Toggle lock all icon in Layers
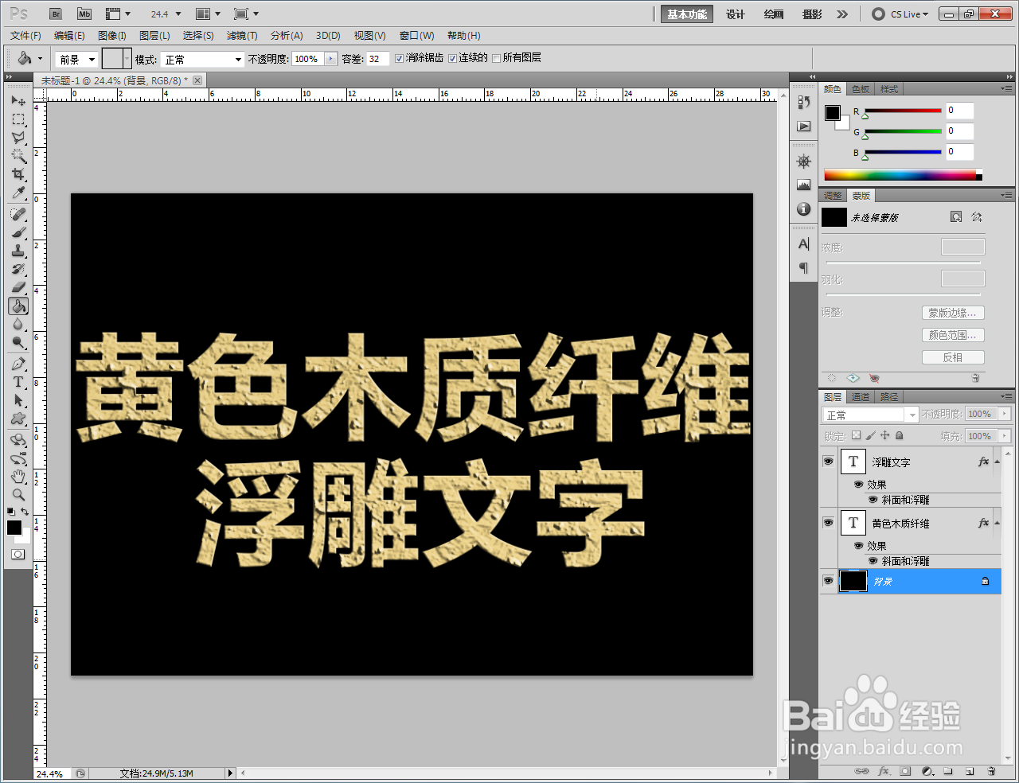Viewport: 1019px width, 783px height. [900, 435]
